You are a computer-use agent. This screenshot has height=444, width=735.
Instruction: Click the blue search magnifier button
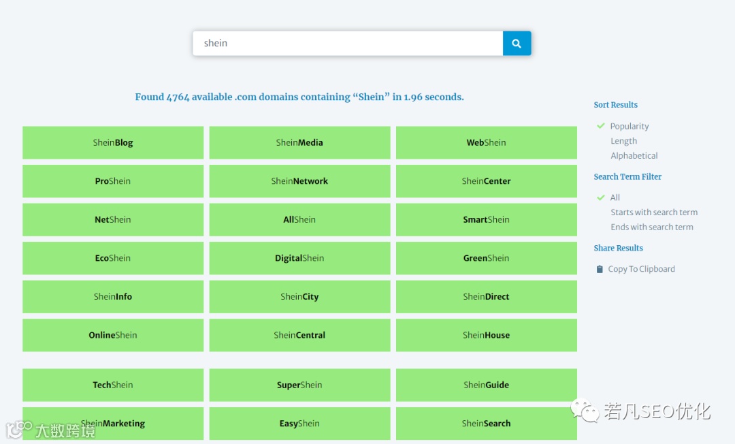(x=517, y=43)
